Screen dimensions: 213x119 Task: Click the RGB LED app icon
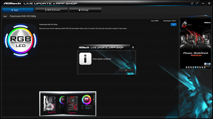click(x=20, y=40)
